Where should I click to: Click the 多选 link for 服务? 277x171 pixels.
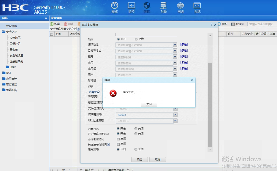[184, 56]
